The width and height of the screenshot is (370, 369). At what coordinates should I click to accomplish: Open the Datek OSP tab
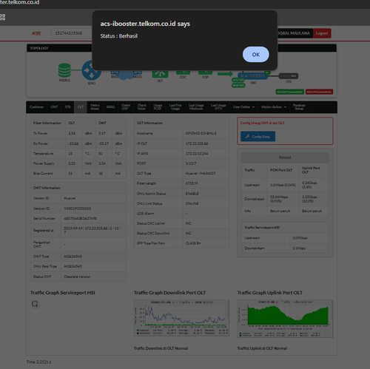click(x=126, y=107)
